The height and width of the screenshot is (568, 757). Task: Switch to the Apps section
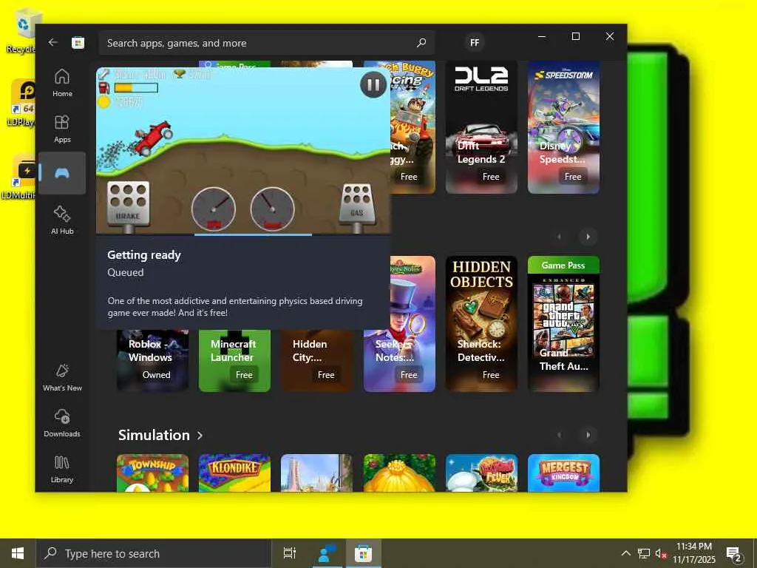62,129
